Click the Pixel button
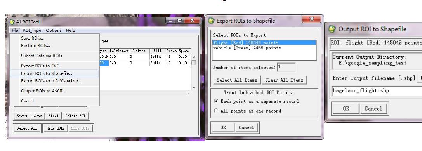The width and height of the screenshot is (422, 151). coord(53,116)
